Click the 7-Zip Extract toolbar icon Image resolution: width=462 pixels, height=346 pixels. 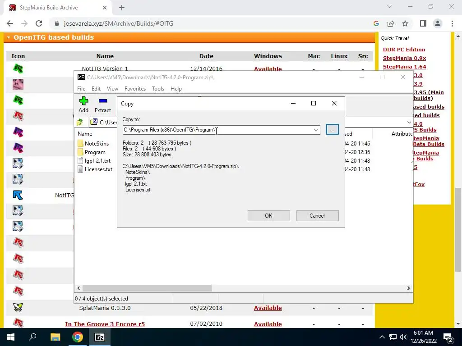[102, 105]
